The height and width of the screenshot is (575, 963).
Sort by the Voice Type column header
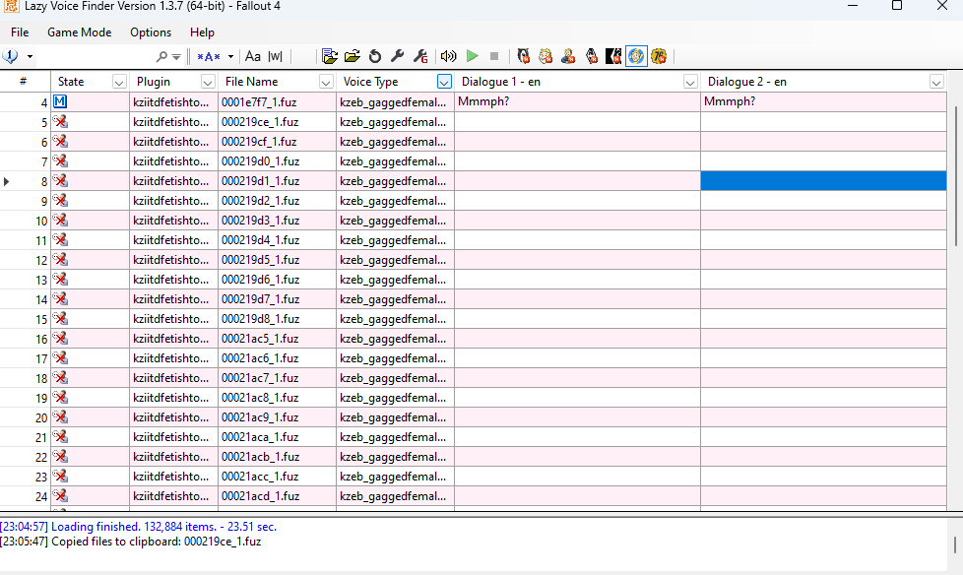tap(370, 82)
